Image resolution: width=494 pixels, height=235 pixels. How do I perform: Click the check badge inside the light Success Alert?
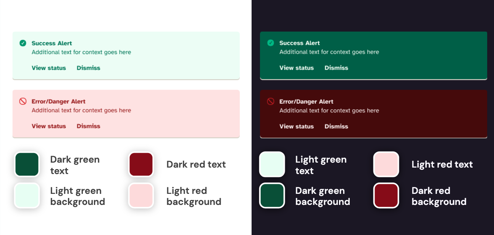click(23, 43)
